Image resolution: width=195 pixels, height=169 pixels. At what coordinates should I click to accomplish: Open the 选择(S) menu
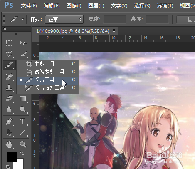coord(142,6)
